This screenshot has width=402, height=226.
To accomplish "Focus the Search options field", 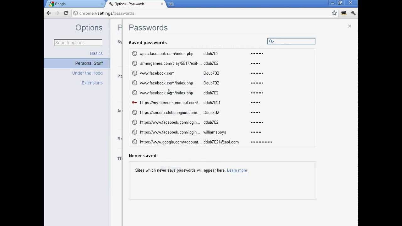I will click(78, 43).
